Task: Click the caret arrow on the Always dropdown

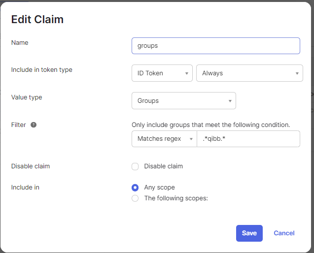Action: tap(297, 73)
